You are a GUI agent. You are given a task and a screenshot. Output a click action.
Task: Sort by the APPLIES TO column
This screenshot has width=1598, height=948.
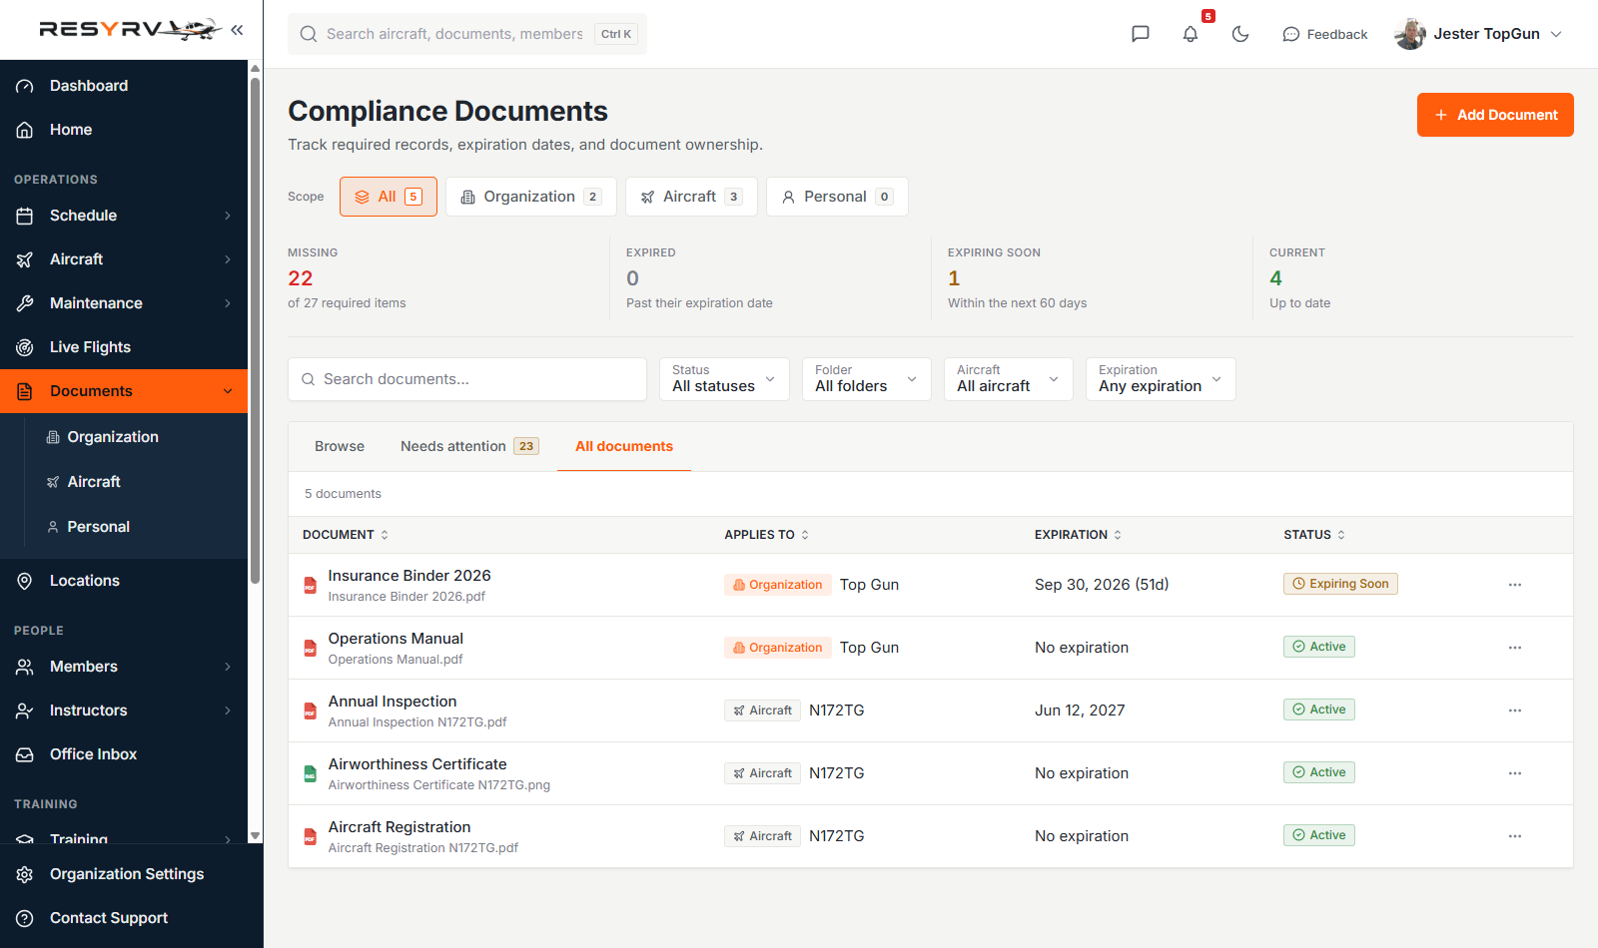[767, 535]
